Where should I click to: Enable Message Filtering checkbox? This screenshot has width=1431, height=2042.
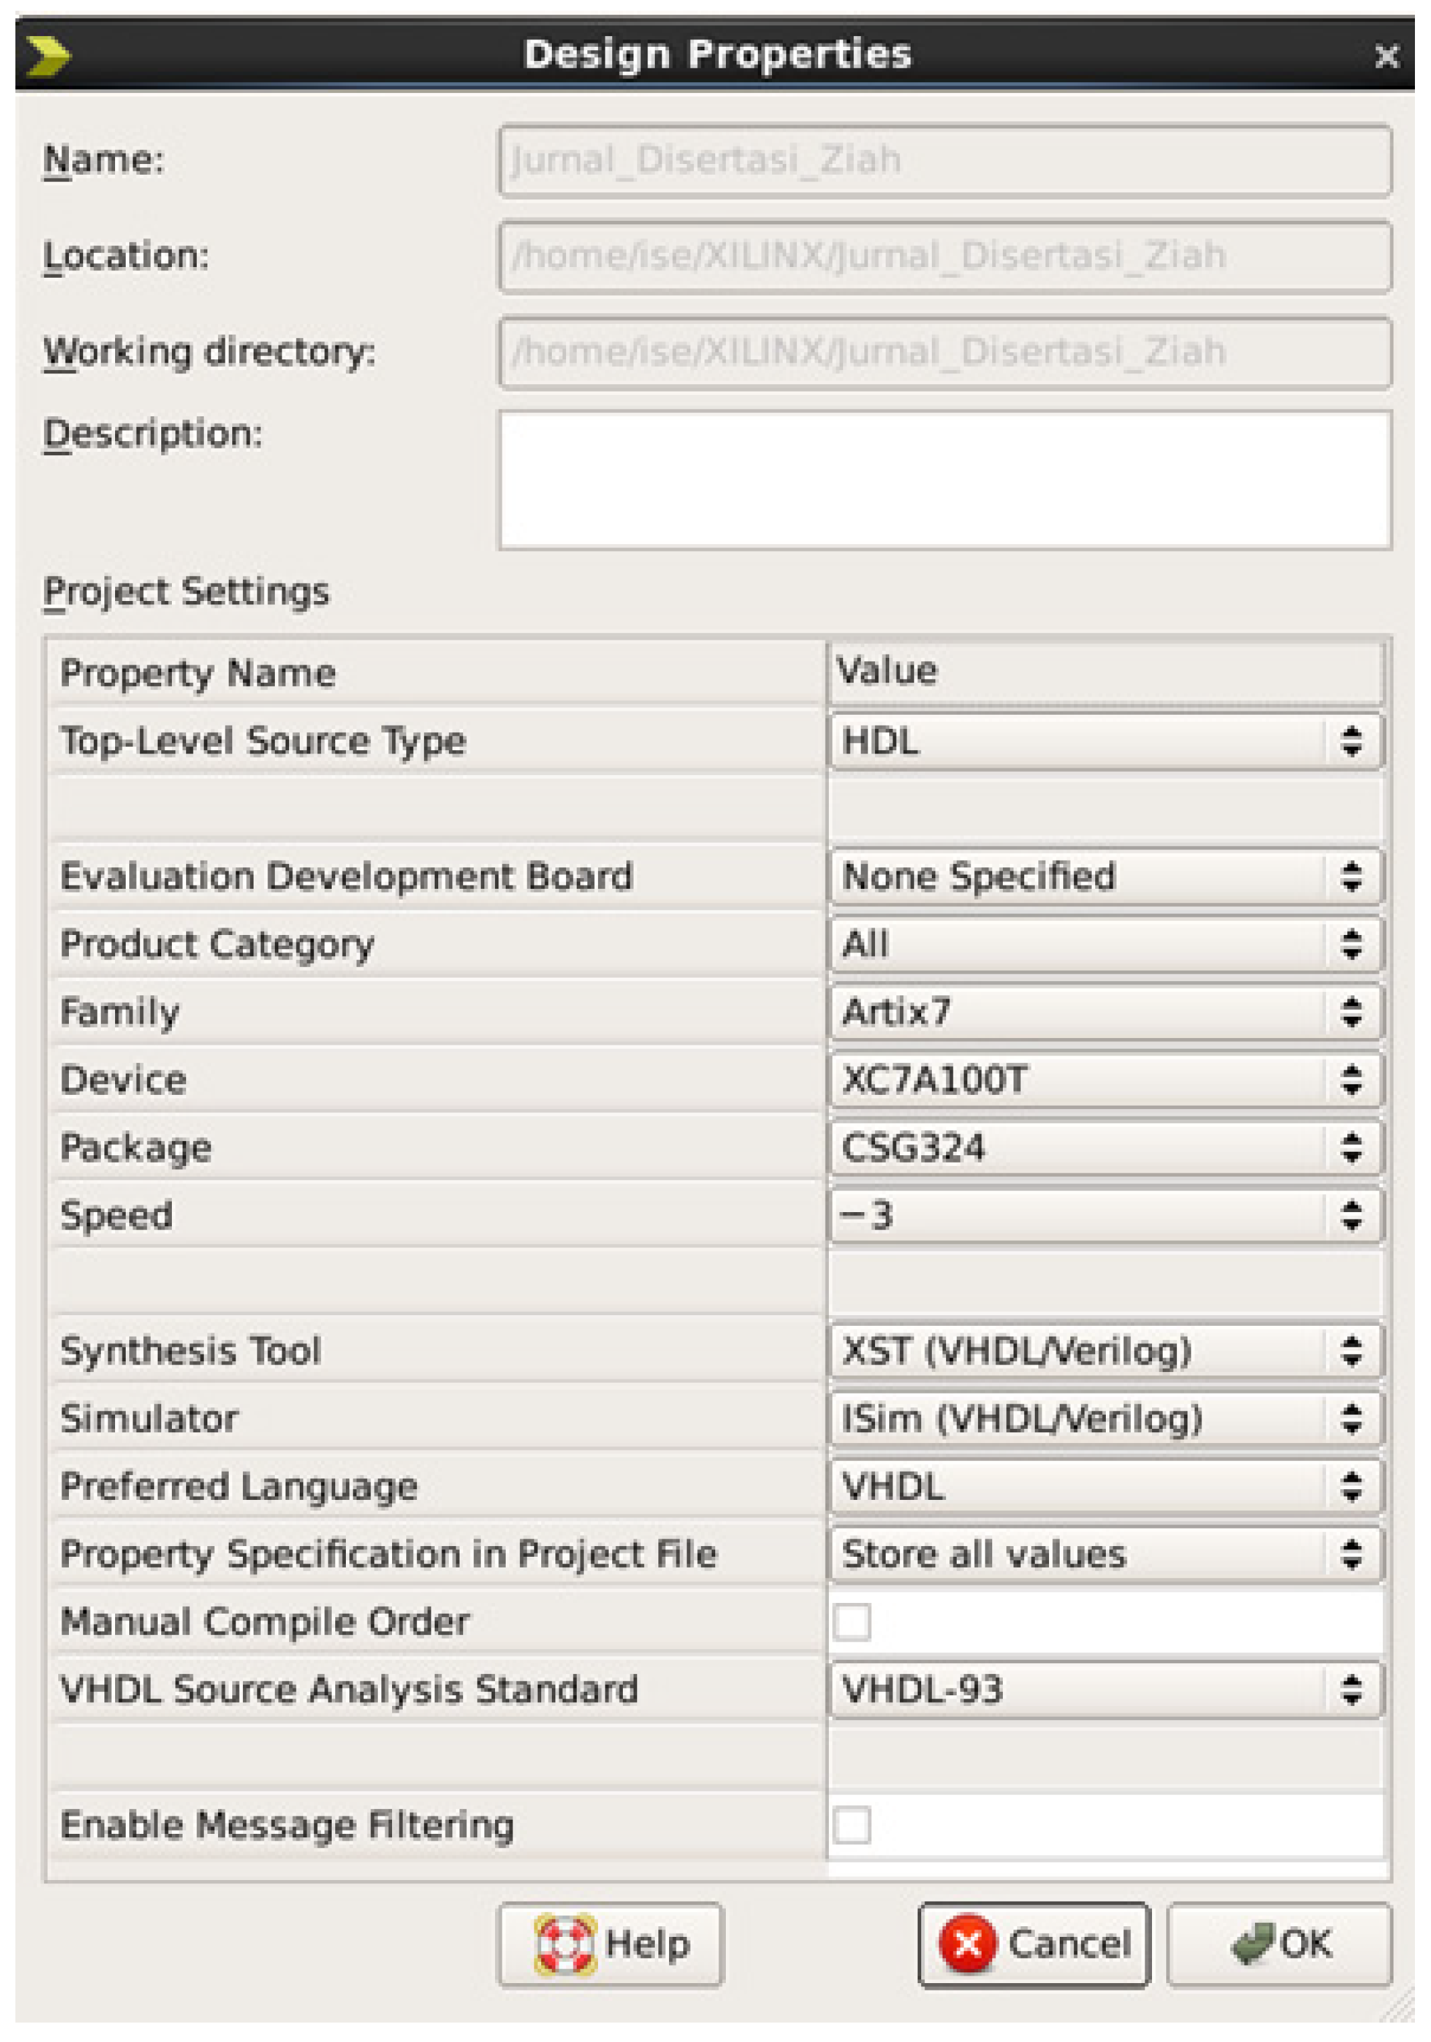pos(852,1825)
